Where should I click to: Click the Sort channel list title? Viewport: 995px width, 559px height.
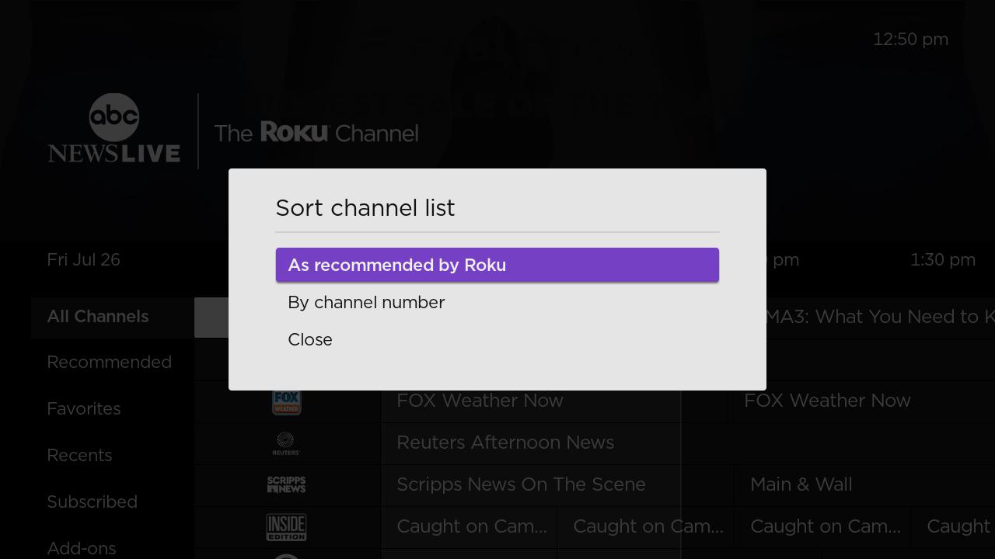click(x=365, y=208)
